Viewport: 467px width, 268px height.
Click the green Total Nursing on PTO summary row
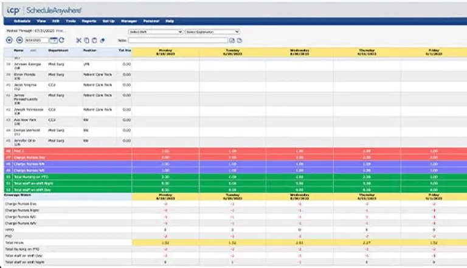point(235,177)
